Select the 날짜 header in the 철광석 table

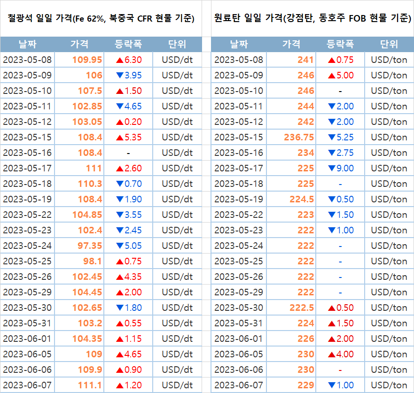click(x=27, y=45)
